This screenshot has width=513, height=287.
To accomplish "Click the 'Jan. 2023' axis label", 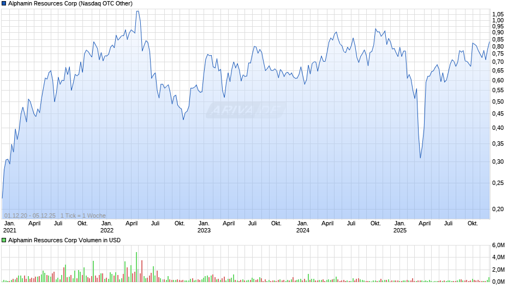I will click(204, 227).
